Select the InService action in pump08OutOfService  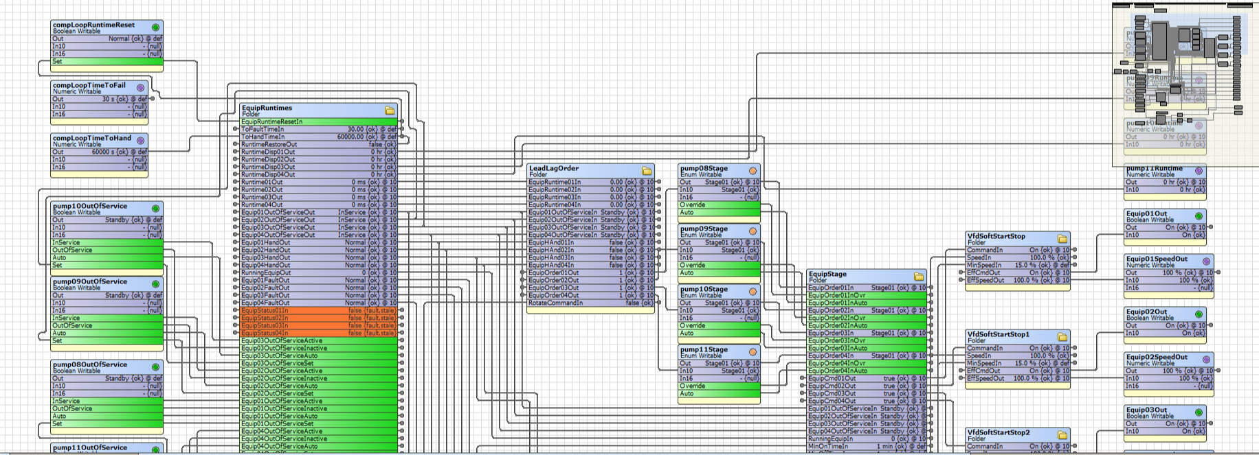click(107, 401)
